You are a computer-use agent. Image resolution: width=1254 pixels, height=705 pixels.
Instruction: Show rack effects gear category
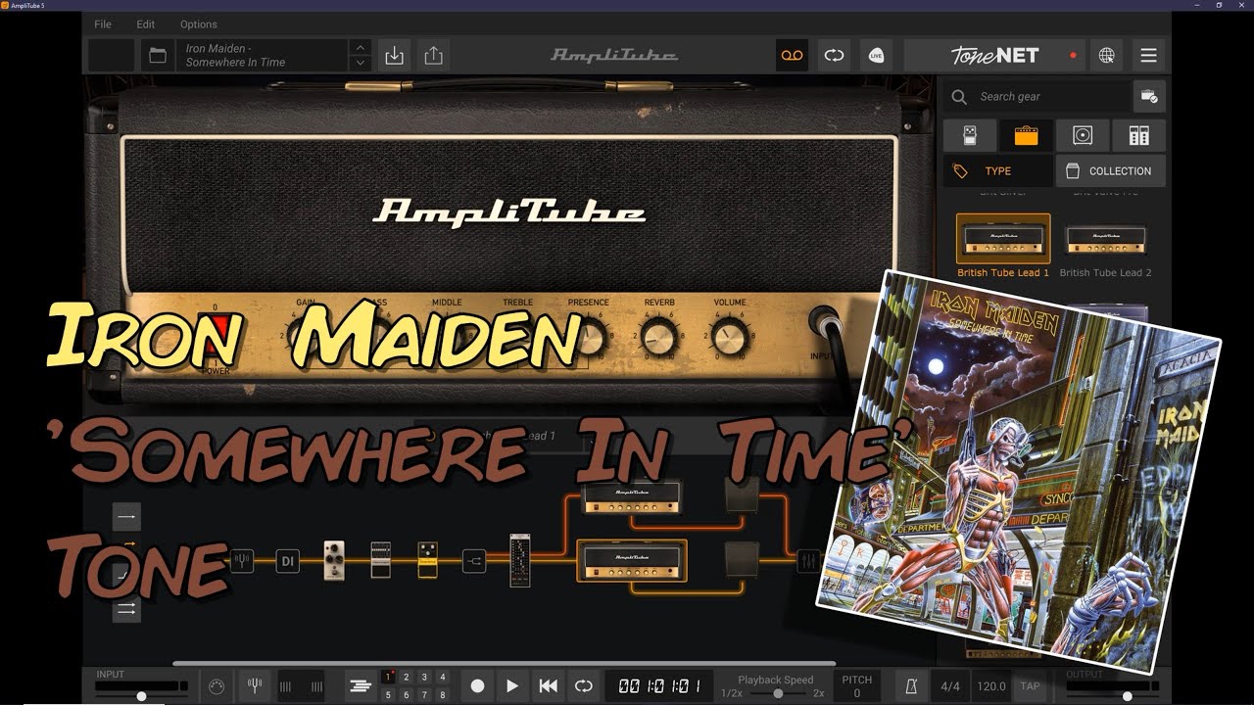pos(1138,135)
